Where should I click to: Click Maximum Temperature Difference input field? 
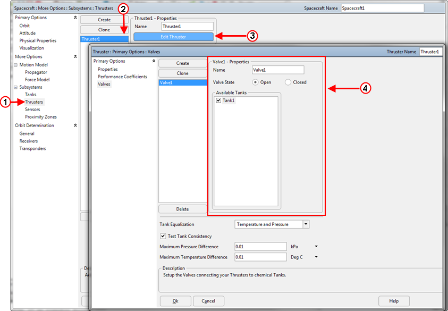coord(260,257)
